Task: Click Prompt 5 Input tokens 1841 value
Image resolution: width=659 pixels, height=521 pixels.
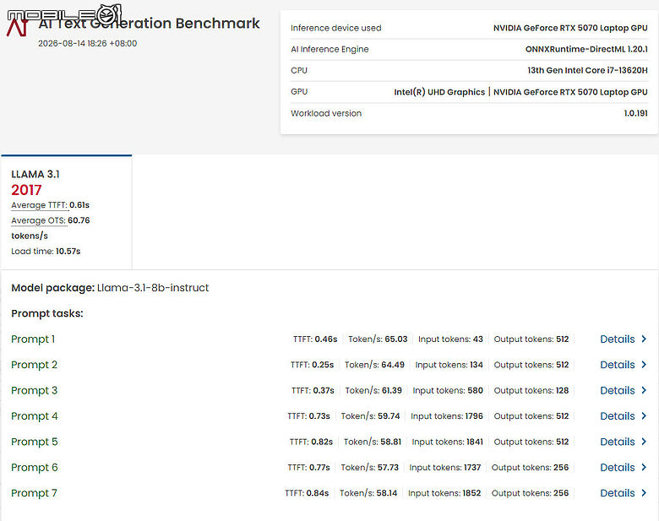Action: pos(475,442)
